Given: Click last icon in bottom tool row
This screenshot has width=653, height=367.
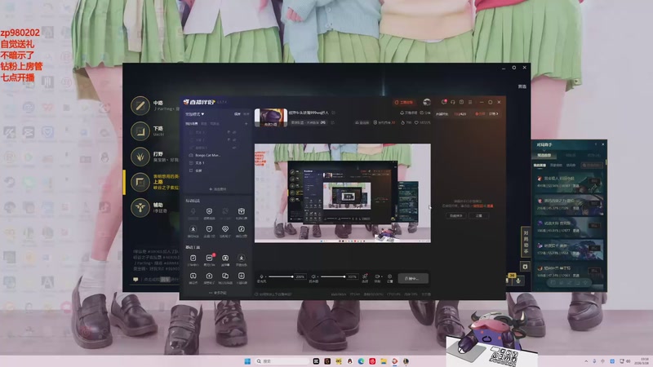Looking at the screenshot, I should (241, 276).
